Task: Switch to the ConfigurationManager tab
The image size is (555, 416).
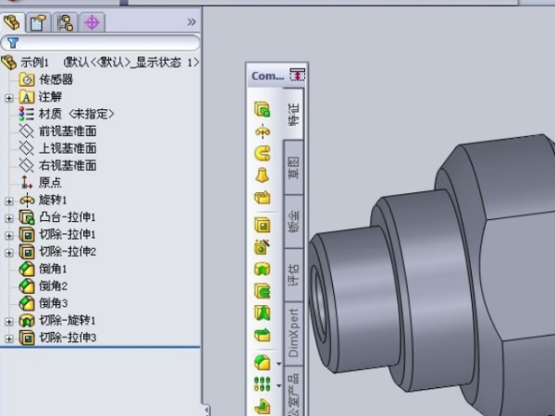Action: 65,22
